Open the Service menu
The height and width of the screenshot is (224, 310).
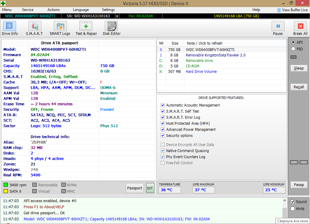28,10
